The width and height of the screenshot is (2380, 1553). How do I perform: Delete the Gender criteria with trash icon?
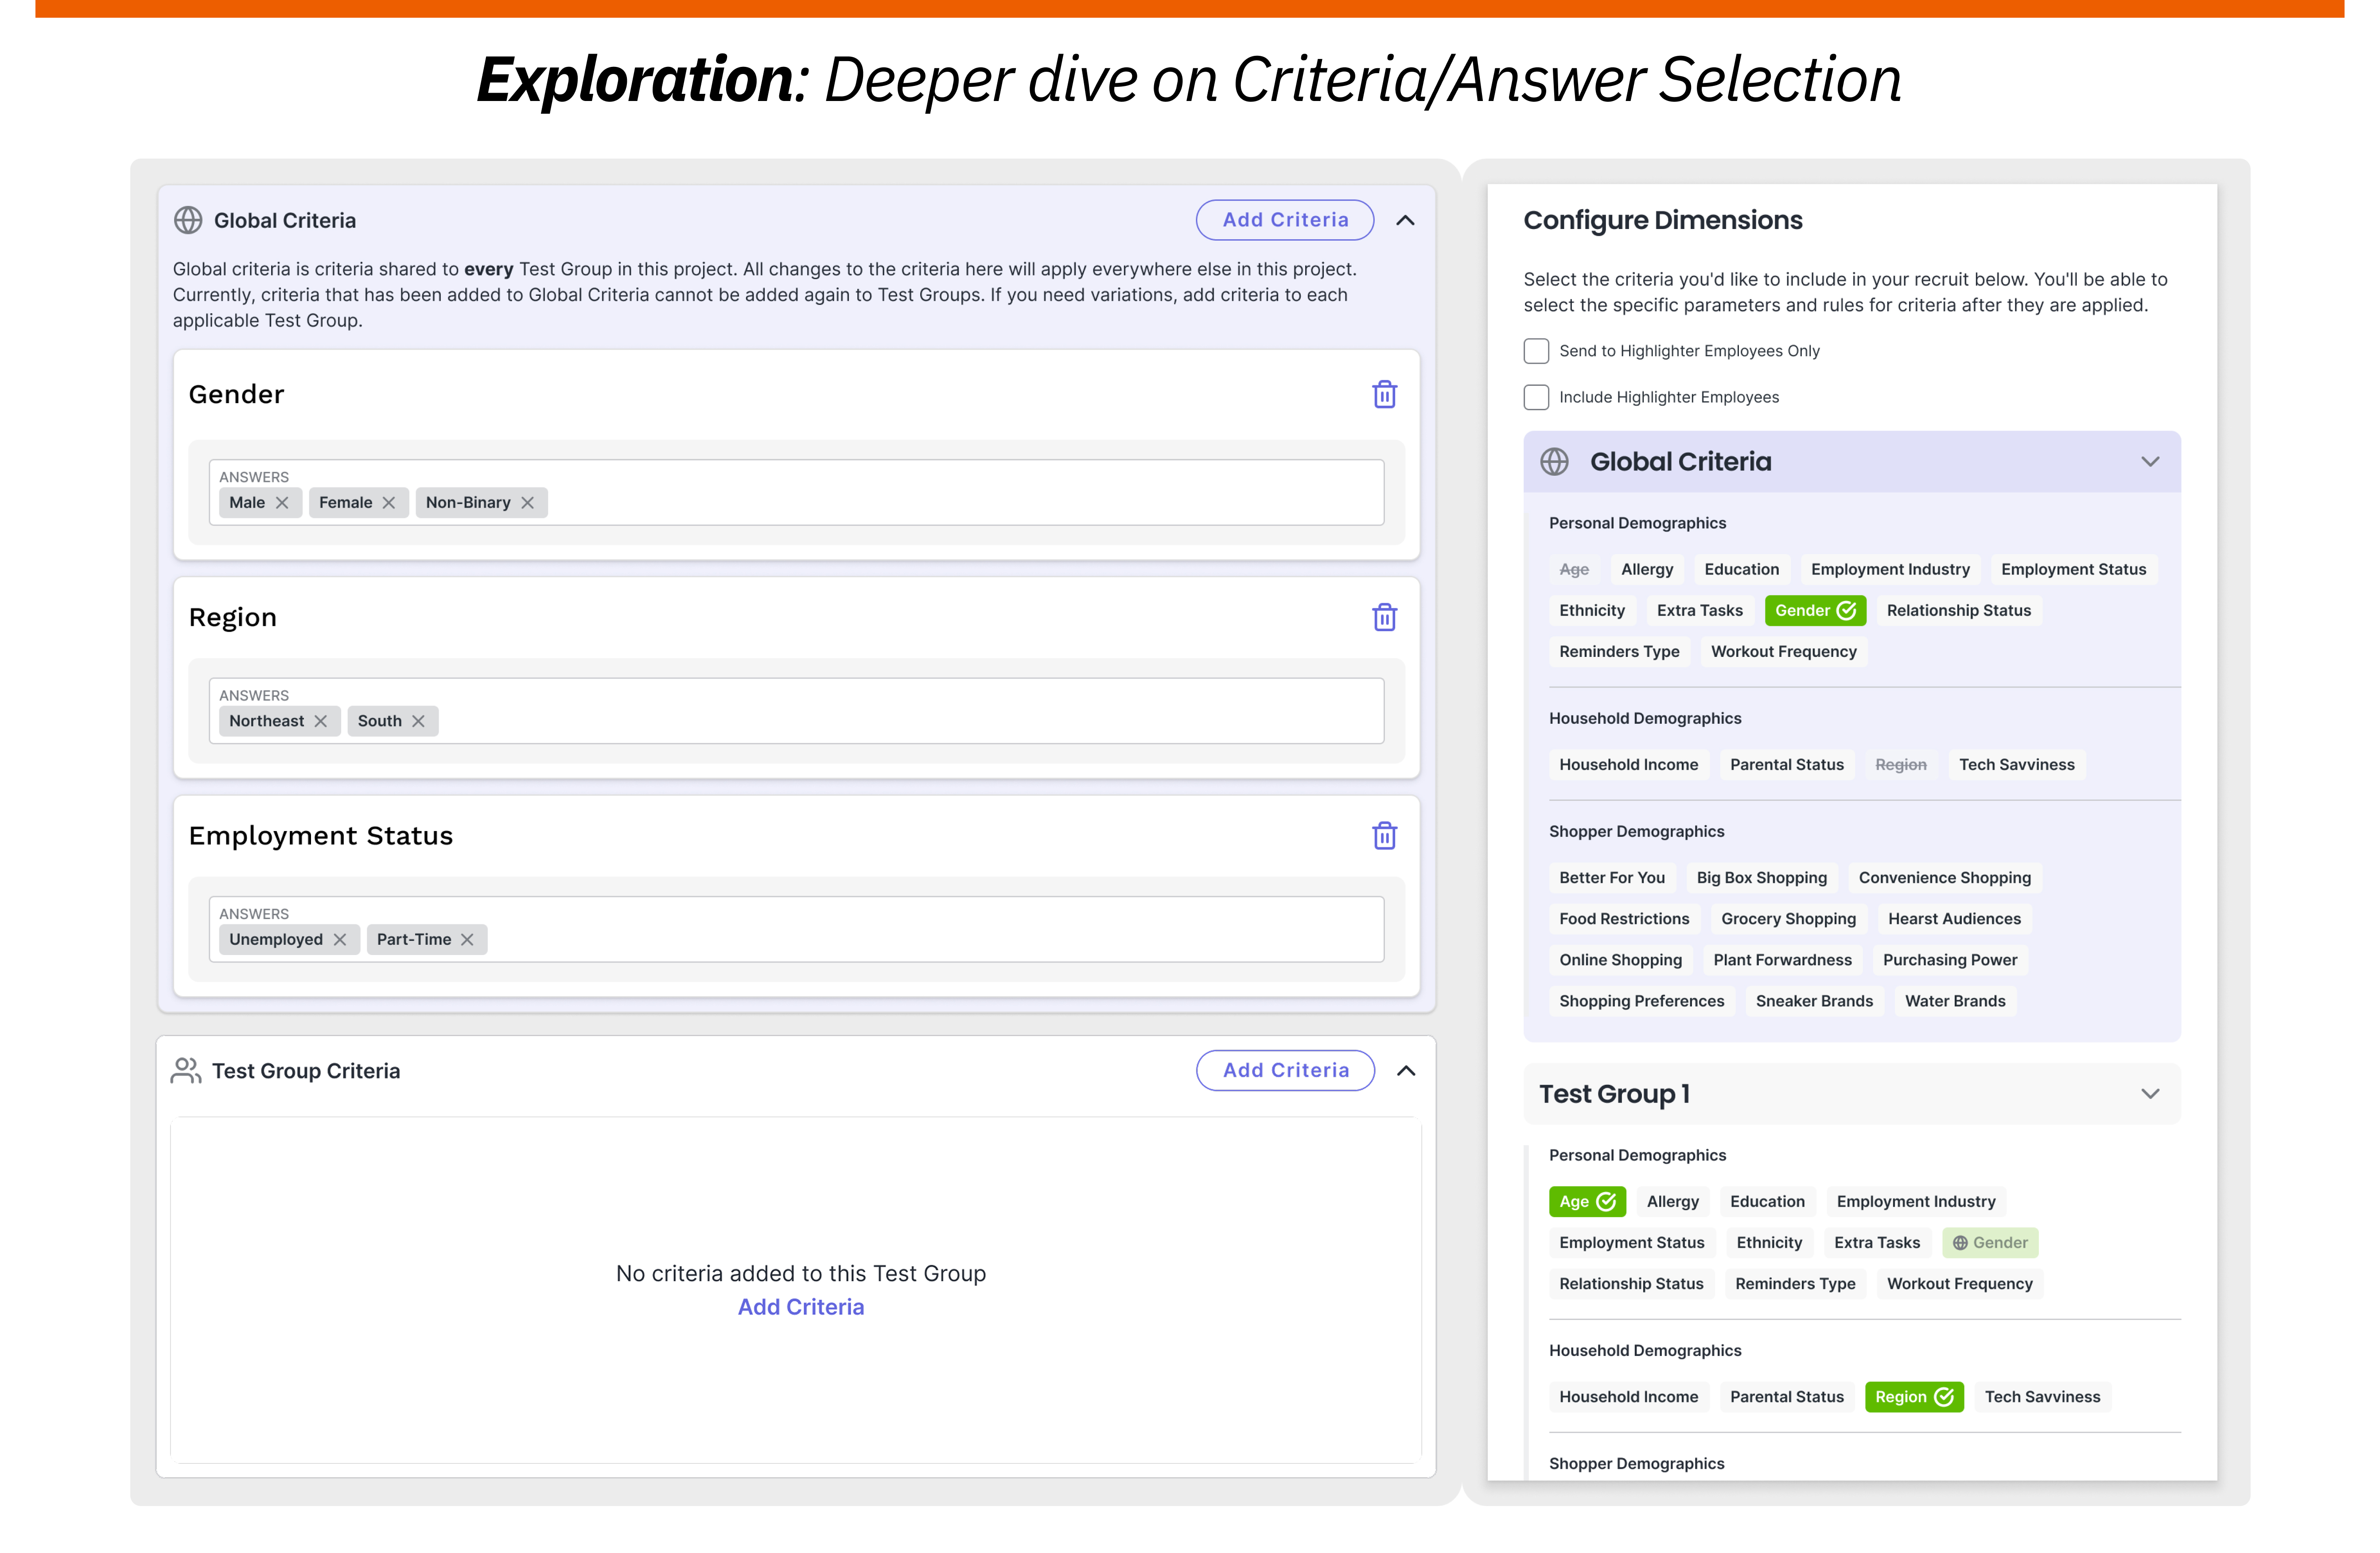pyautogui.click(x=1384, y=394)
